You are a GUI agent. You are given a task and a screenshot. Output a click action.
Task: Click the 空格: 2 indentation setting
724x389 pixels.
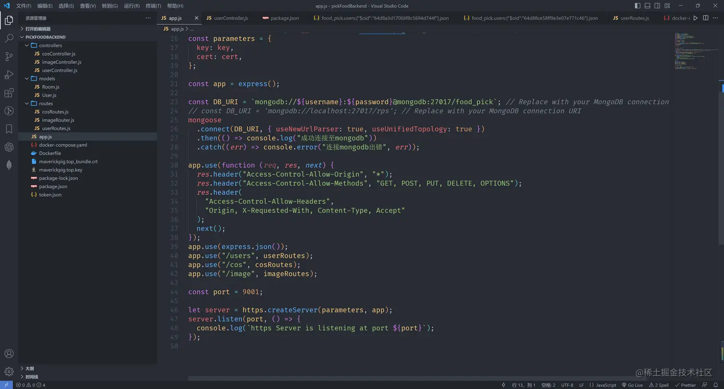(548, 385)
